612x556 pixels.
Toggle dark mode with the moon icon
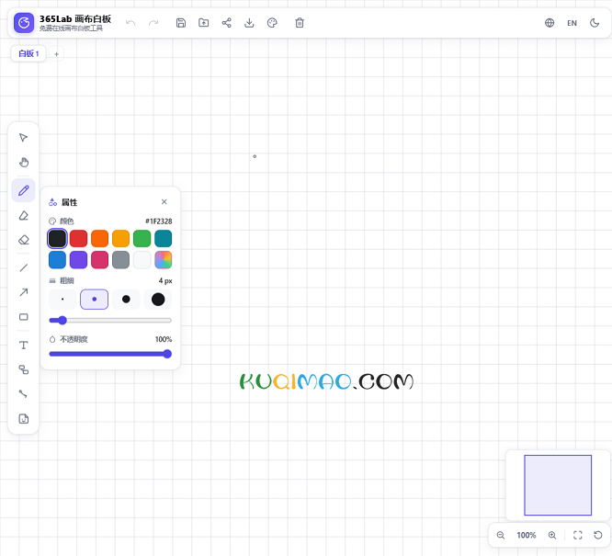pyautogui.click(x=595, y=23)
